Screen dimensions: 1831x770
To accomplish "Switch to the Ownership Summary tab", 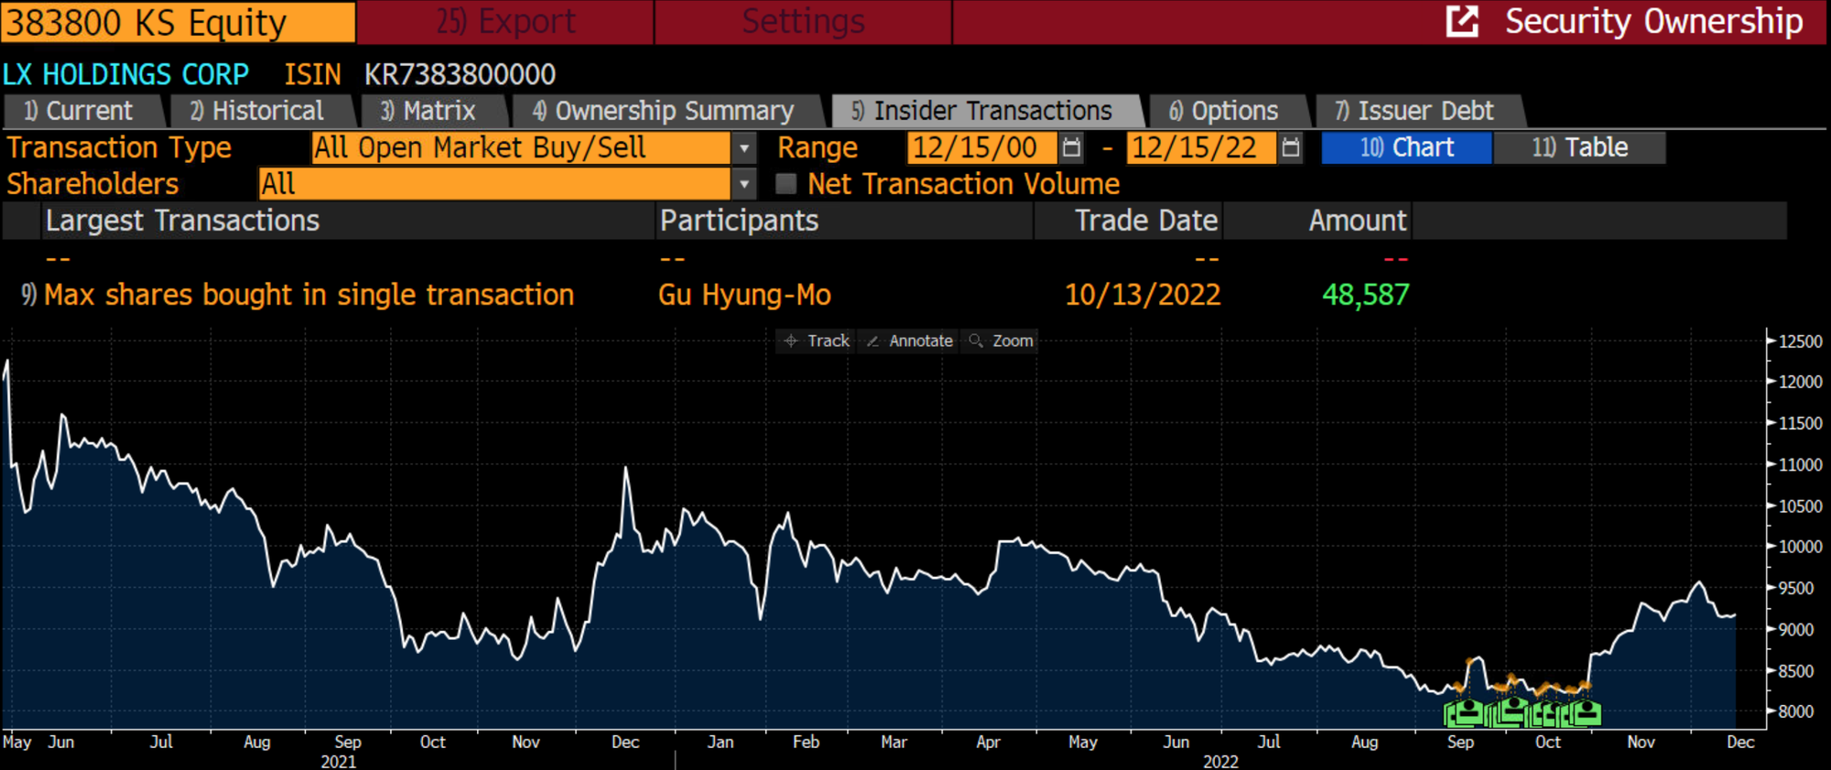I will 664,111.
